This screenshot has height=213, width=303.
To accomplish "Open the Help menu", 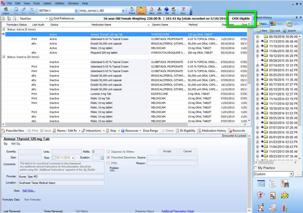I will (85, 3).
